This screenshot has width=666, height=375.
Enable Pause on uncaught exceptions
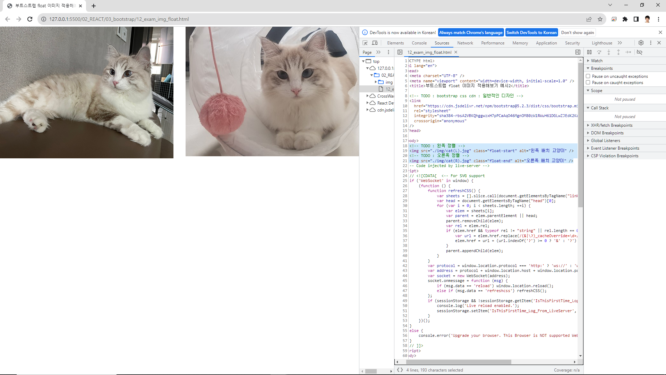point(588,76)
